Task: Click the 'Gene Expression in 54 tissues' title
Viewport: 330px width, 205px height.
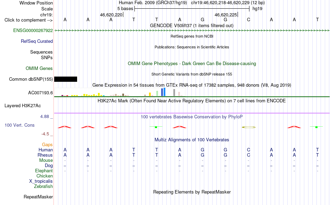Action: click(x=192, y=85)
